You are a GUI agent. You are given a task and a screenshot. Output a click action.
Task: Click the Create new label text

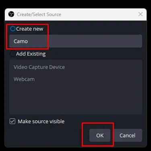30,29
